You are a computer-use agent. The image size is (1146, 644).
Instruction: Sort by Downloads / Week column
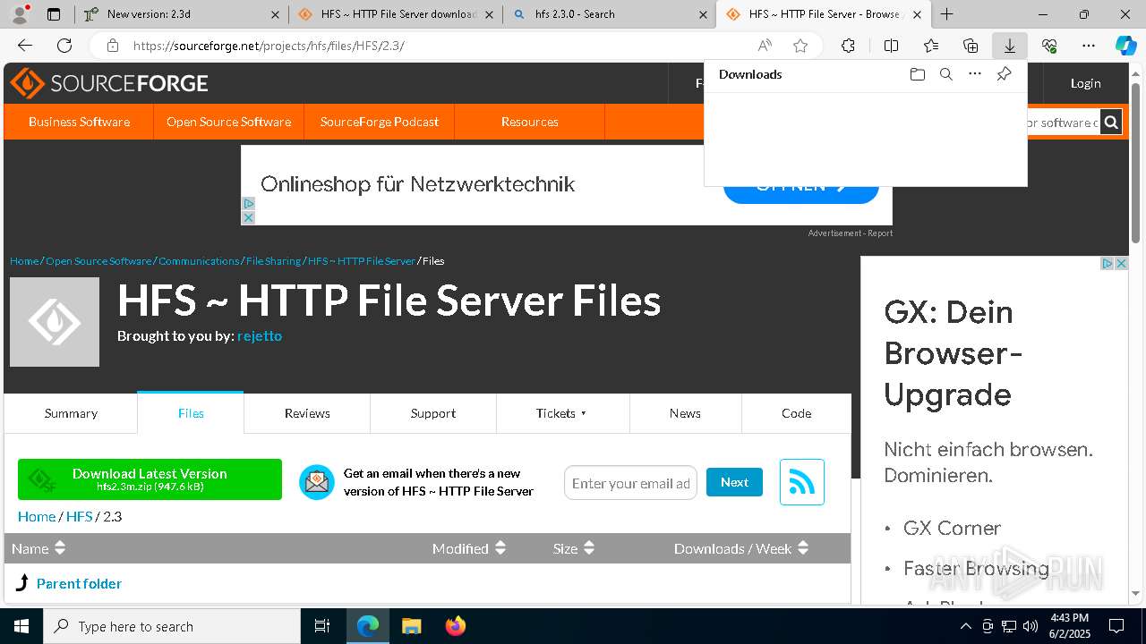741,548
